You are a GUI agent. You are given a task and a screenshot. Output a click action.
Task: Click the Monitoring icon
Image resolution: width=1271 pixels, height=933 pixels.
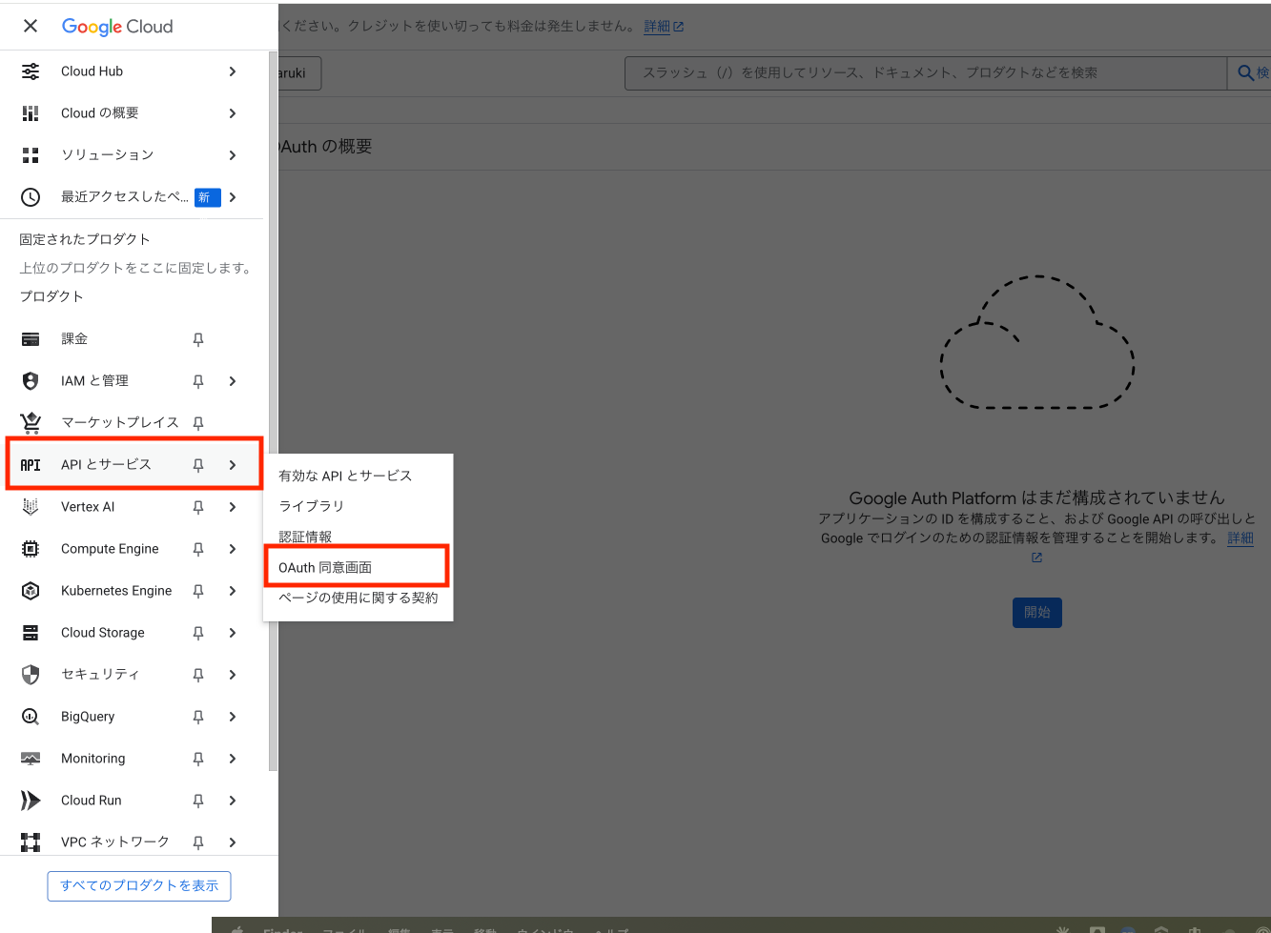point(31,759)
